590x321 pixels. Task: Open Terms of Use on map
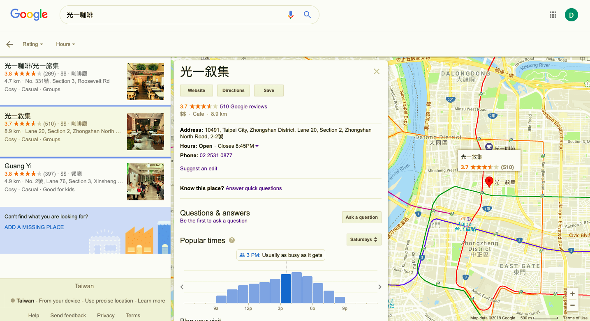pyautogui.click(x=575, y=318)
